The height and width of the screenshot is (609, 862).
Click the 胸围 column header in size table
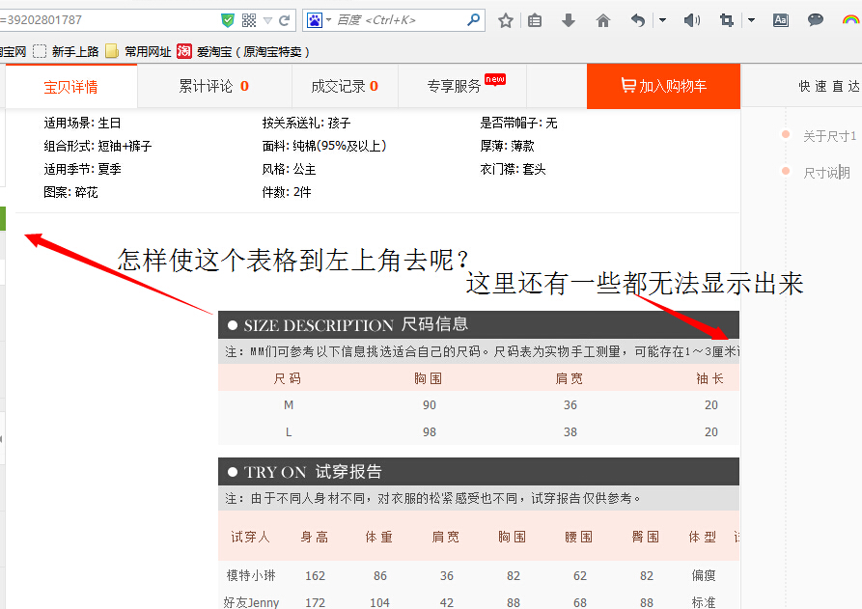[429, 378]
